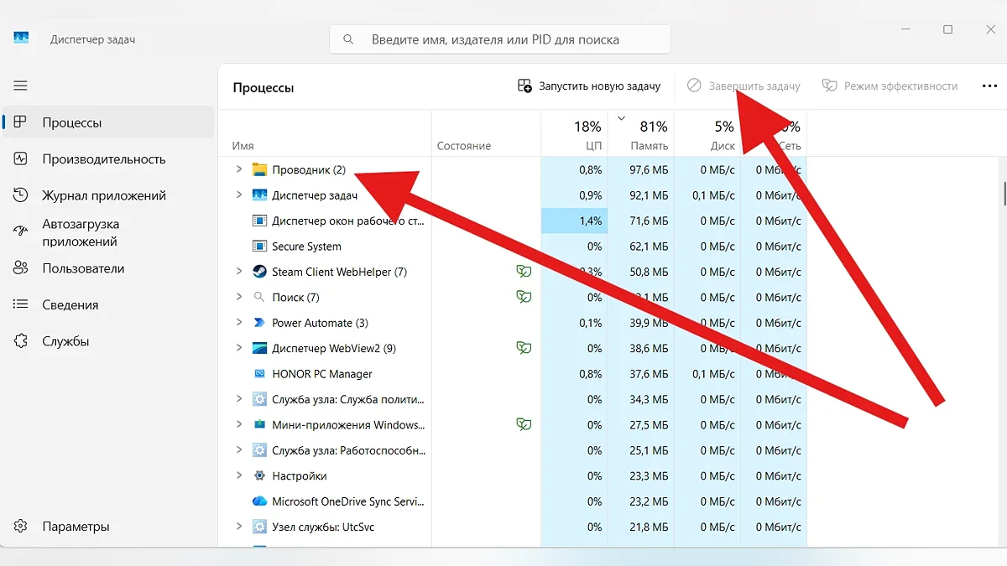The image size is (1007, 566).
Task: Open the Журнал приложений tab
Action: [x=109, y=195]
